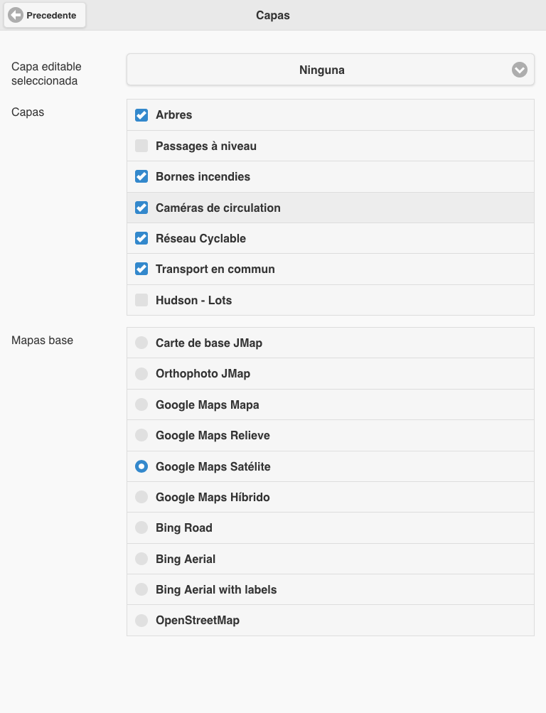Image resolution: width=546 pixels, height=713 pixels.
Task: Show the Hudson - Lots layer
Action: [141, 300]
